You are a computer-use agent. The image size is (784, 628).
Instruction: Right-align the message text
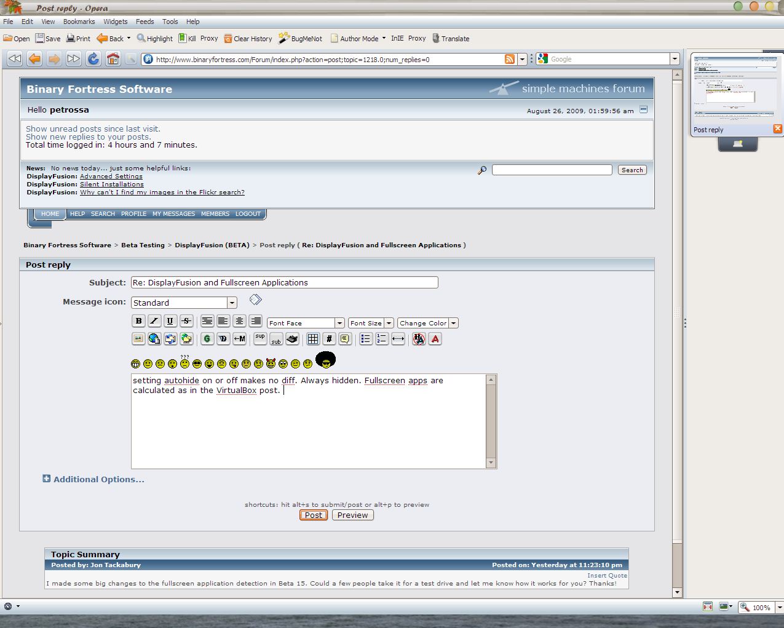[x=255, y=320]
